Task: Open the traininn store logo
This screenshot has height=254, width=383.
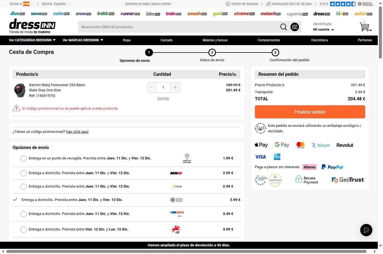Action: [x=174, y=14]
